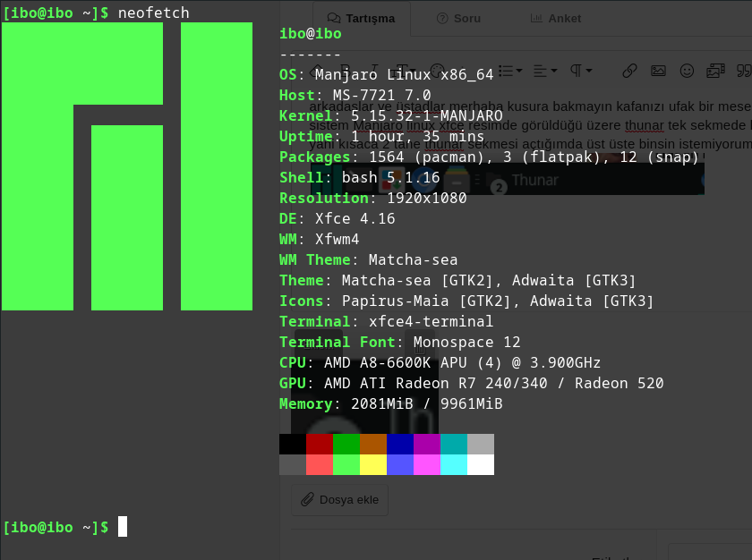The height and width of the screenshot is (560, 752).
Task: Click the 'Terminal: xfce4-terminal' line
Action: 386,322
